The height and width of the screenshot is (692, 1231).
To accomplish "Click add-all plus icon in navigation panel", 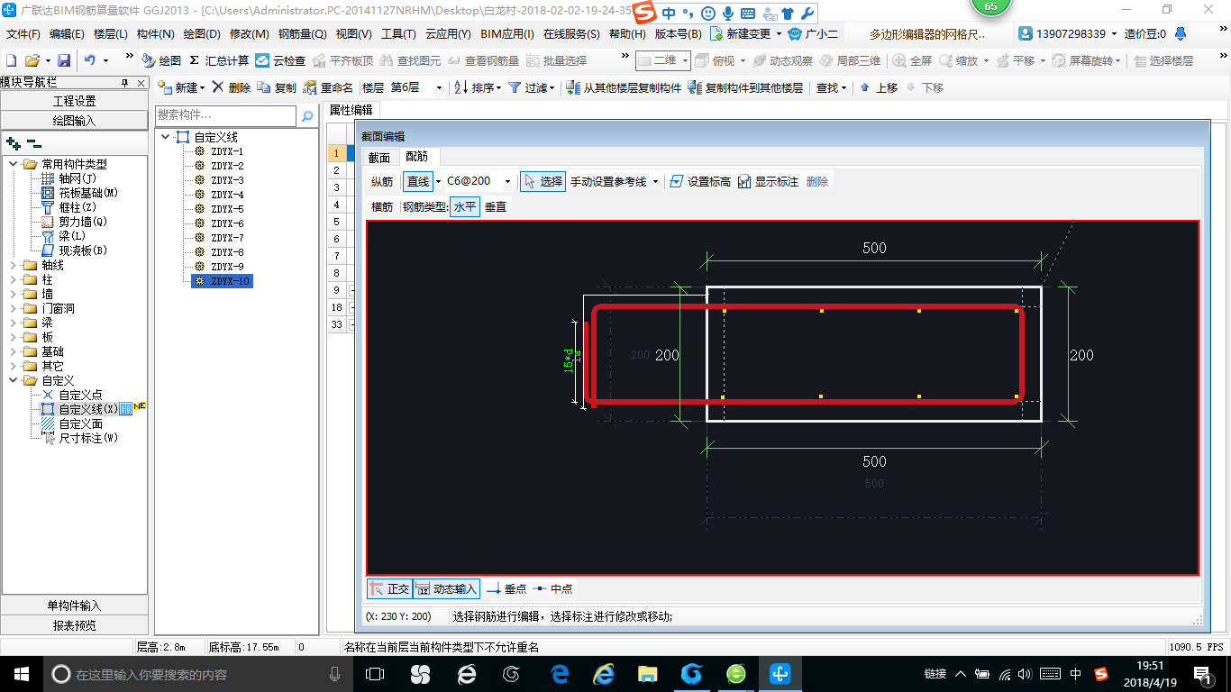I will 13,142.
